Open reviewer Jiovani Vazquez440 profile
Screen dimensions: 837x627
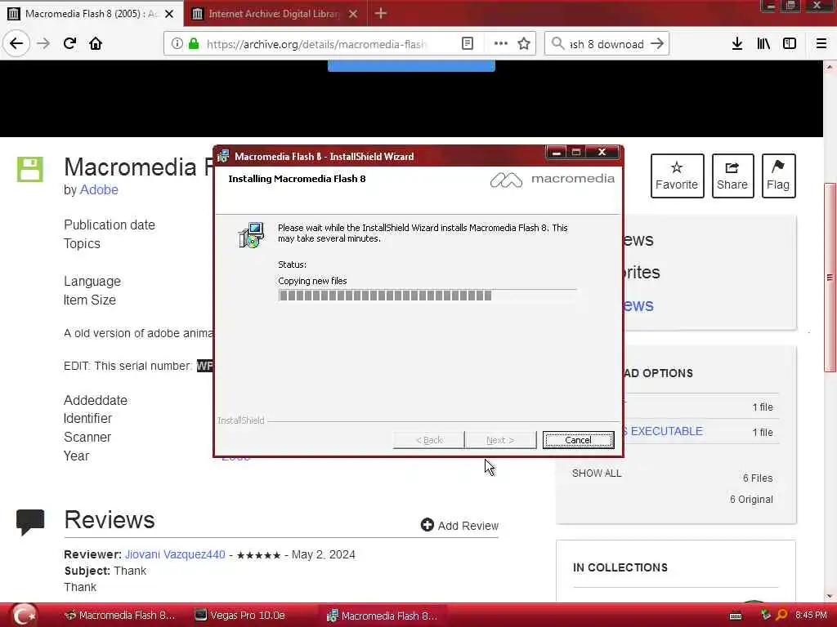tap(175, 554)
